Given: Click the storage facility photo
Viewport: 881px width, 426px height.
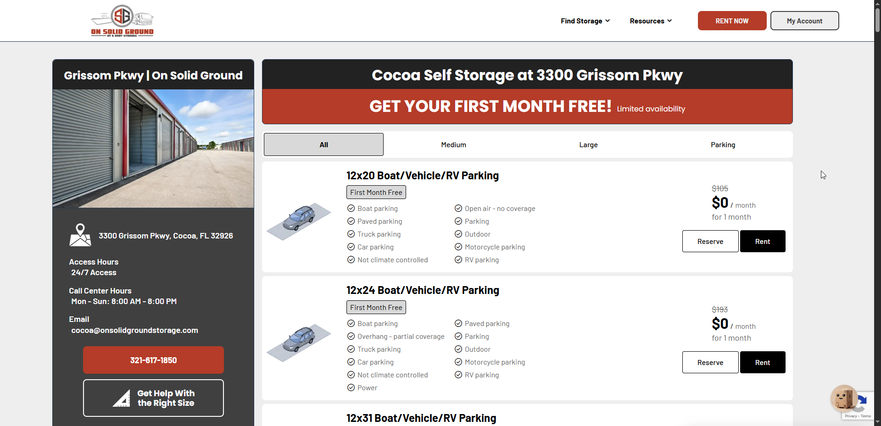Looking at the screenshot, I should pyautogui.click(x=153, y=148).
